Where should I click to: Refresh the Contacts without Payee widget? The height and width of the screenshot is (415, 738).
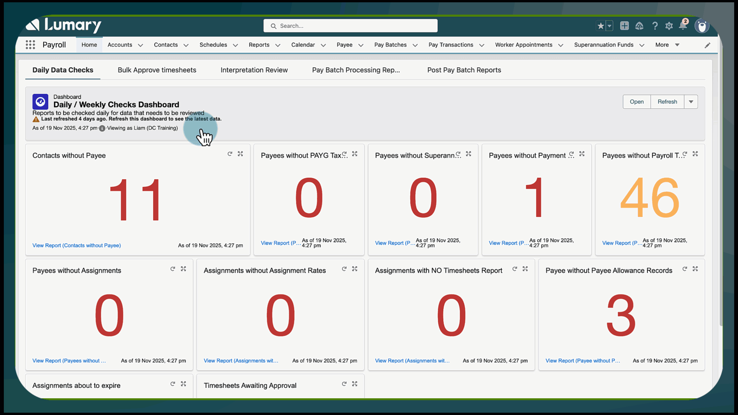click(x=230, y=154)
